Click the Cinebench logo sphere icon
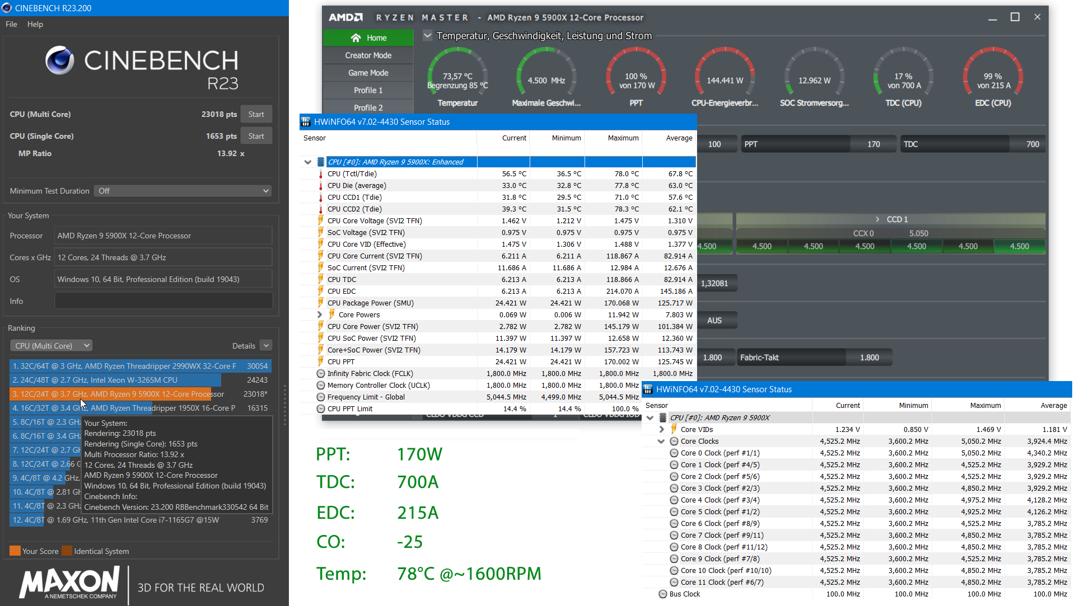1075x606 pixels. [x=60, y=60]
